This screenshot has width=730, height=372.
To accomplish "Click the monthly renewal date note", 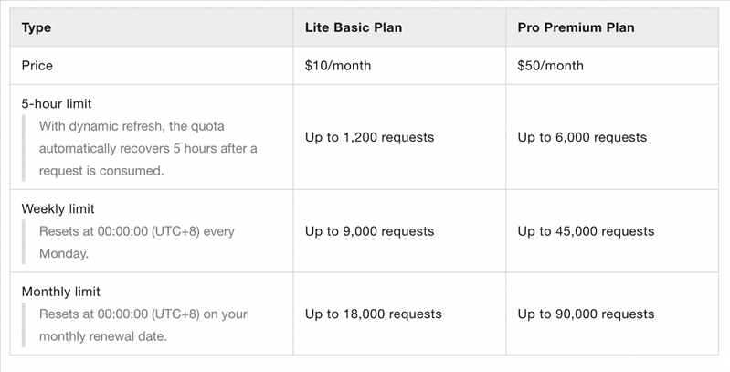I will pyautogui.click(x=143, y=324).
